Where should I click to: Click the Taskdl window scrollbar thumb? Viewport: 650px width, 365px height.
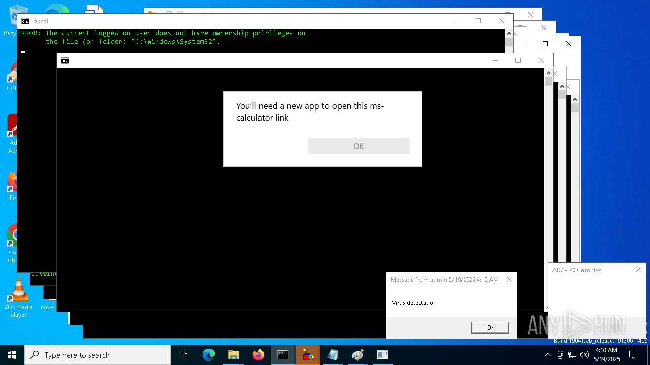(509, 43)
